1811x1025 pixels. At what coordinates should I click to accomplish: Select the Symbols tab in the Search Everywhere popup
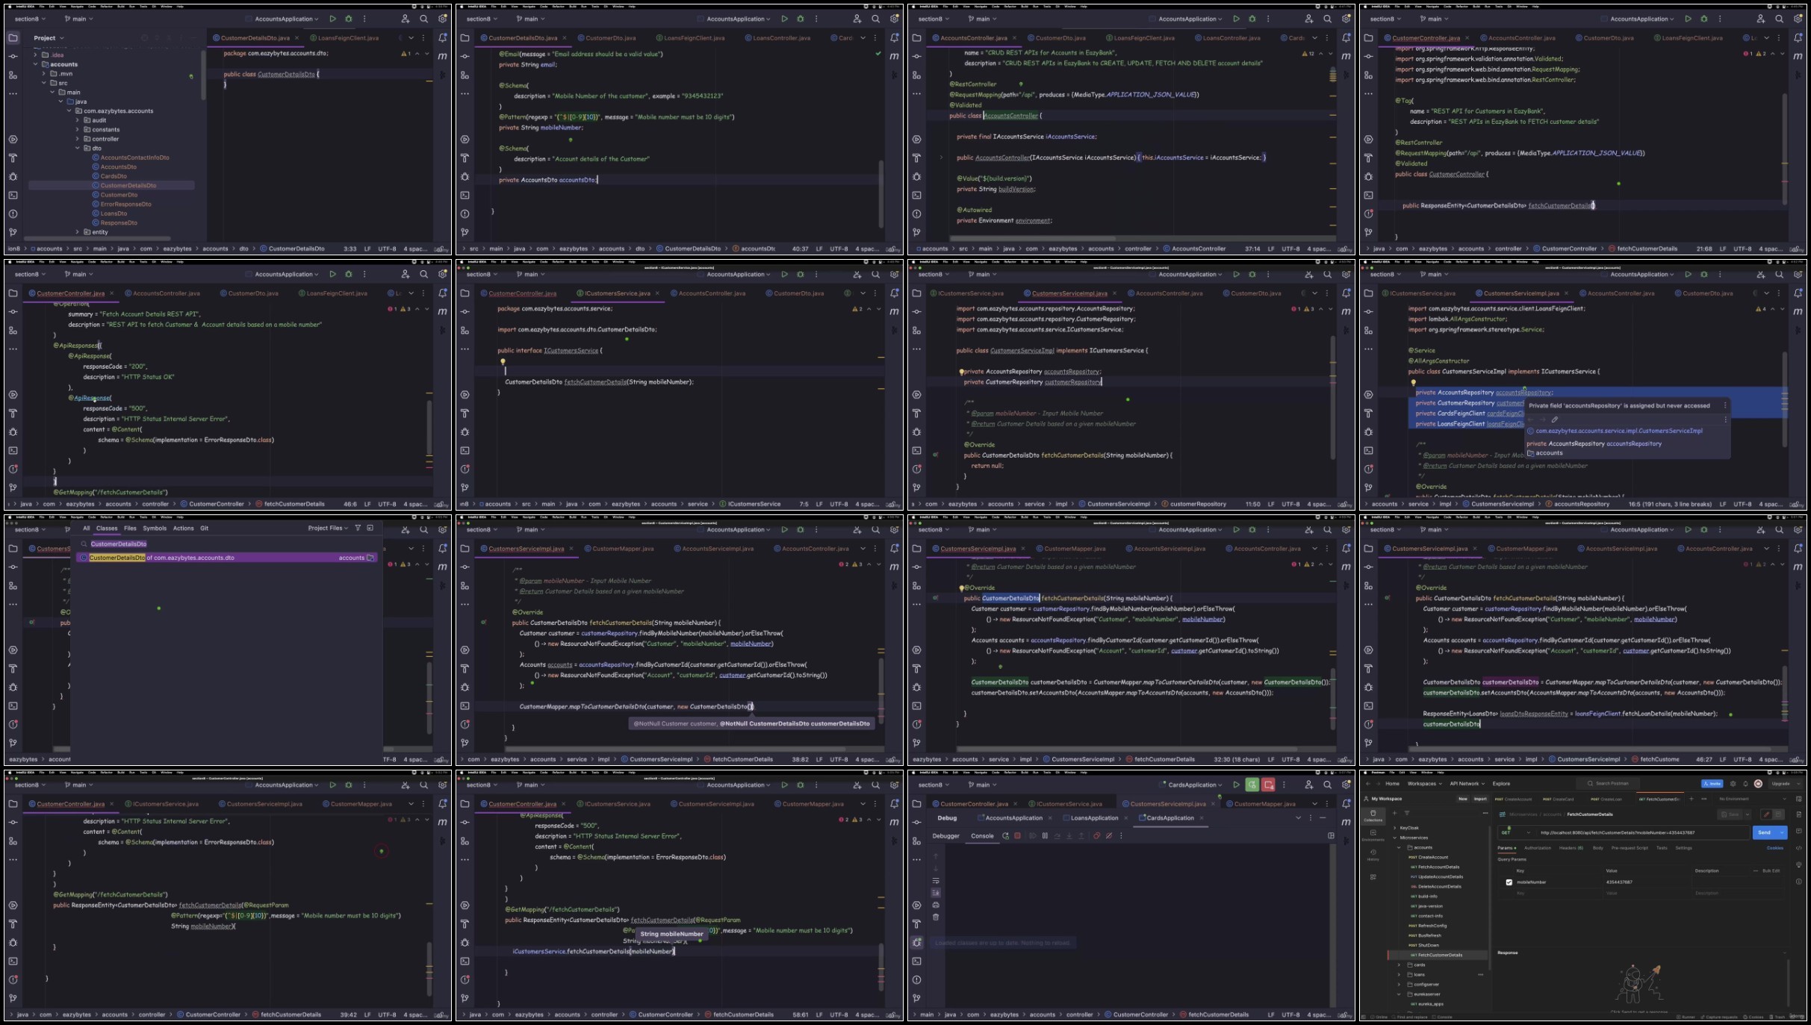tap(155, 529)
